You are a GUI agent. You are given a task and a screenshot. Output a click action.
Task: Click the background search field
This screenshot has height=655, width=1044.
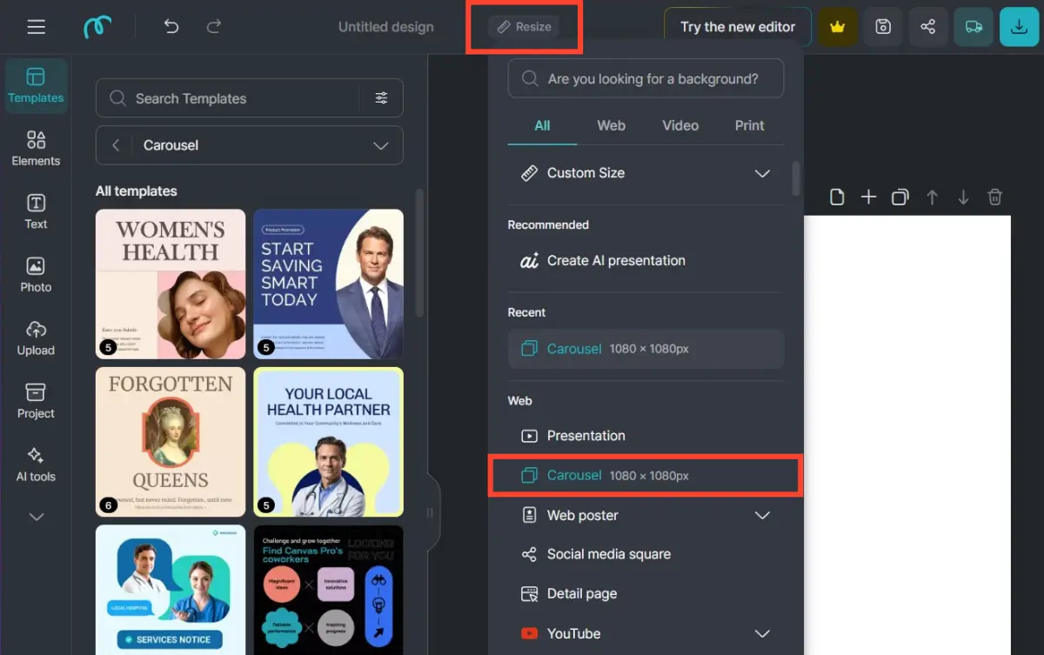click(x=646, y=79)
